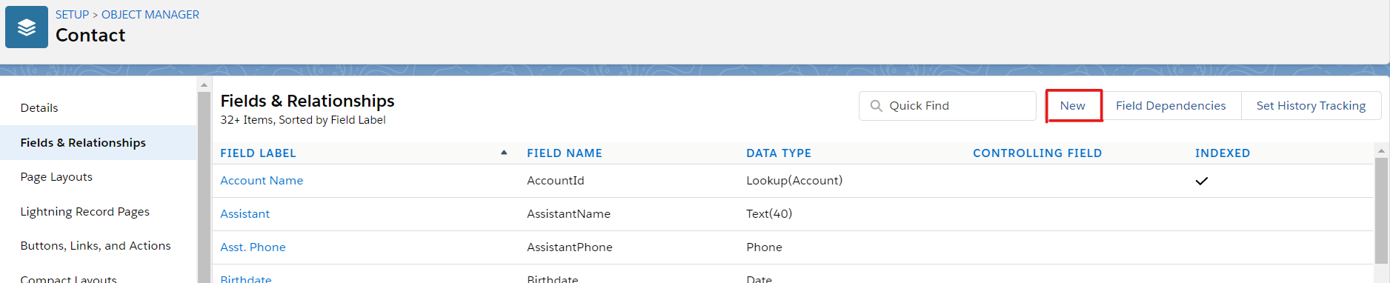The width and height of the screenshot is (1390, 283).
Task: Open the Account Name field
Action: tap(262, 181)
